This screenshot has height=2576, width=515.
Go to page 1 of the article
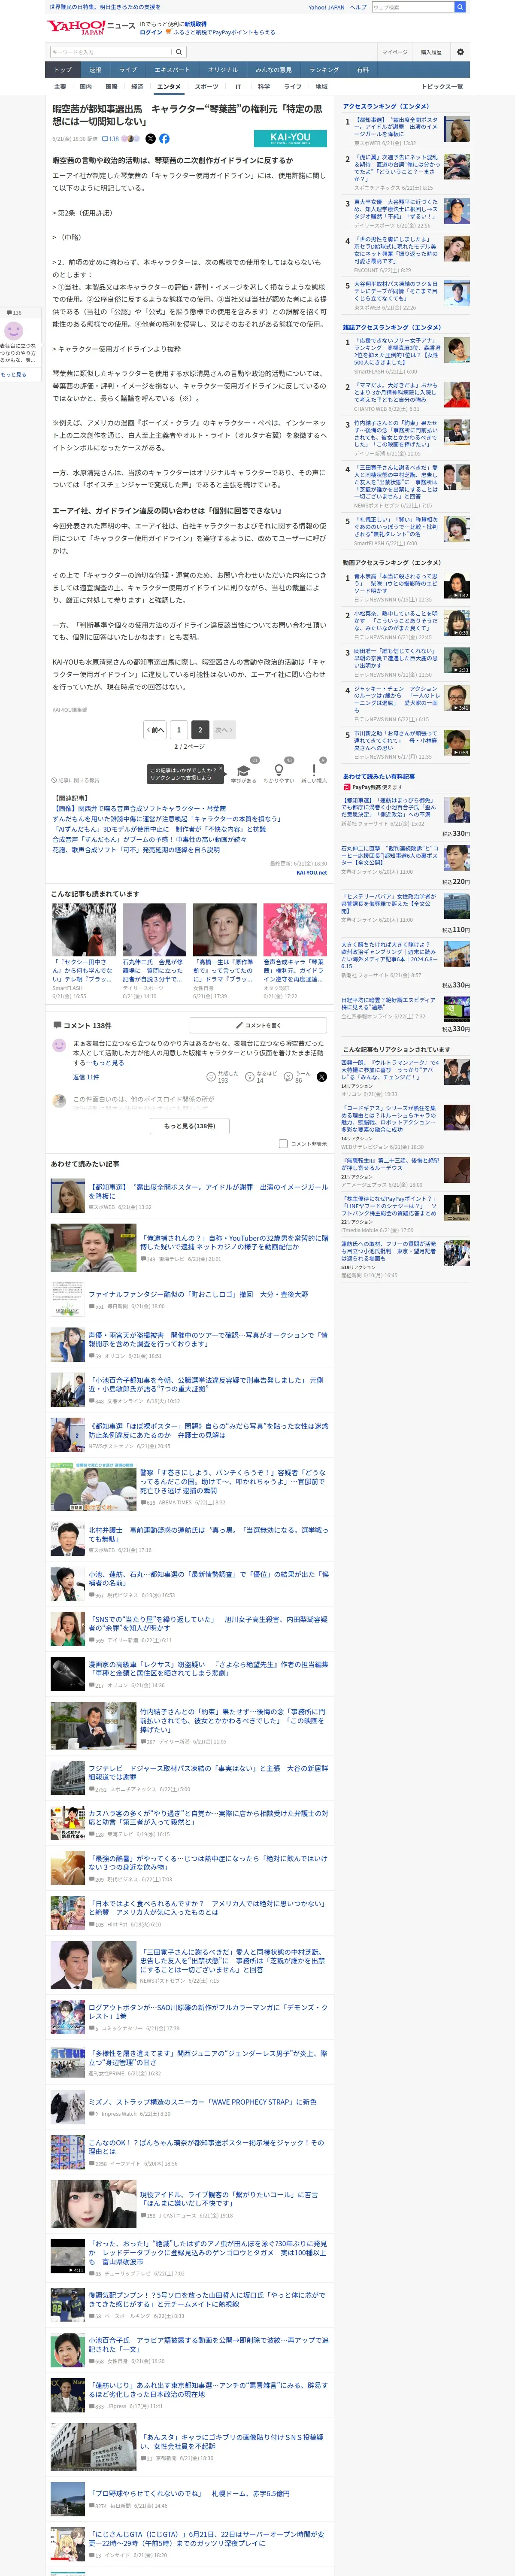point(179,729)
